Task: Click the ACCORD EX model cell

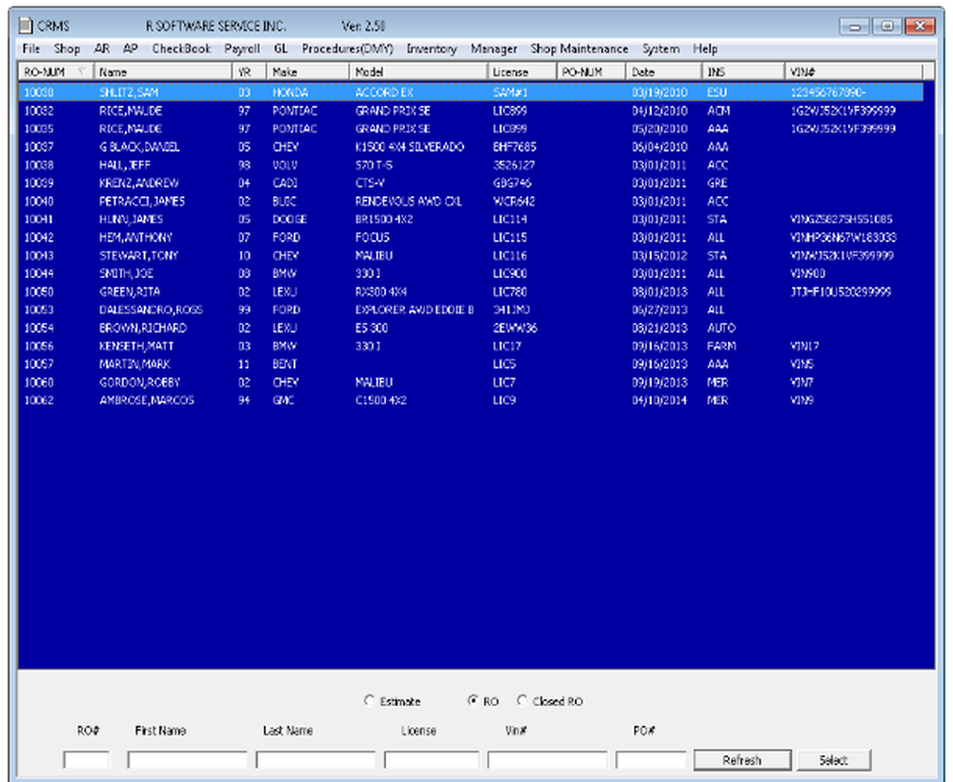Action: click(x=384, y=92)
